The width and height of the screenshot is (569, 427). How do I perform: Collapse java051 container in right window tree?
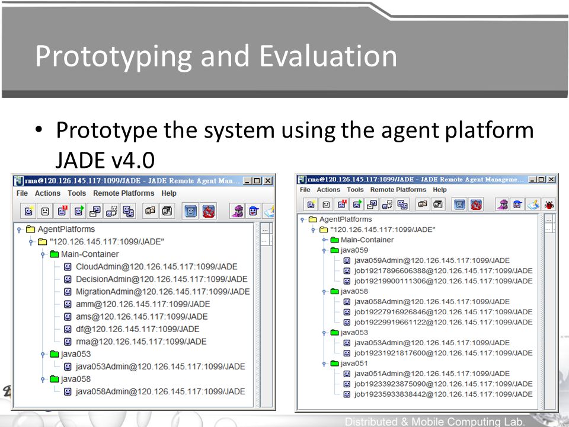pyautogui.click(x=324, y=364)
